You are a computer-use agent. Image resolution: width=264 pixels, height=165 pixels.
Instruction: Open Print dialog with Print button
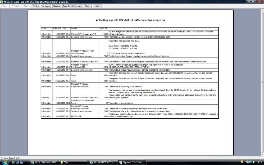36,6
